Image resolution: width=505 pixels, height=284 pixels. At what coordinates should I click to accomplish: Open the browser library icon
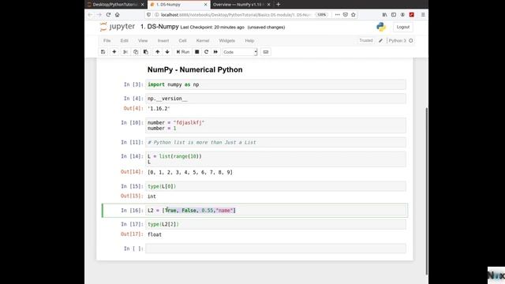(384, 15)
